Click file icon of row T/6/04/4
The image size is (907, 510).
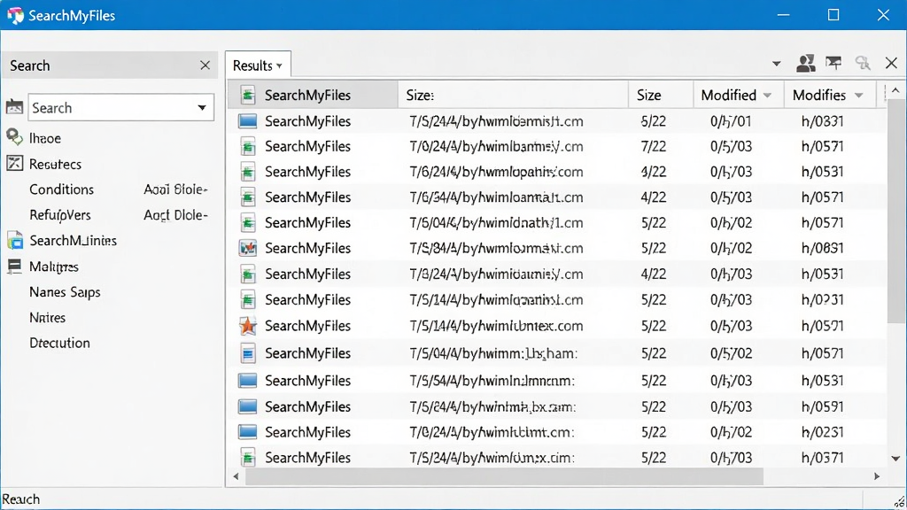(248, 222)
